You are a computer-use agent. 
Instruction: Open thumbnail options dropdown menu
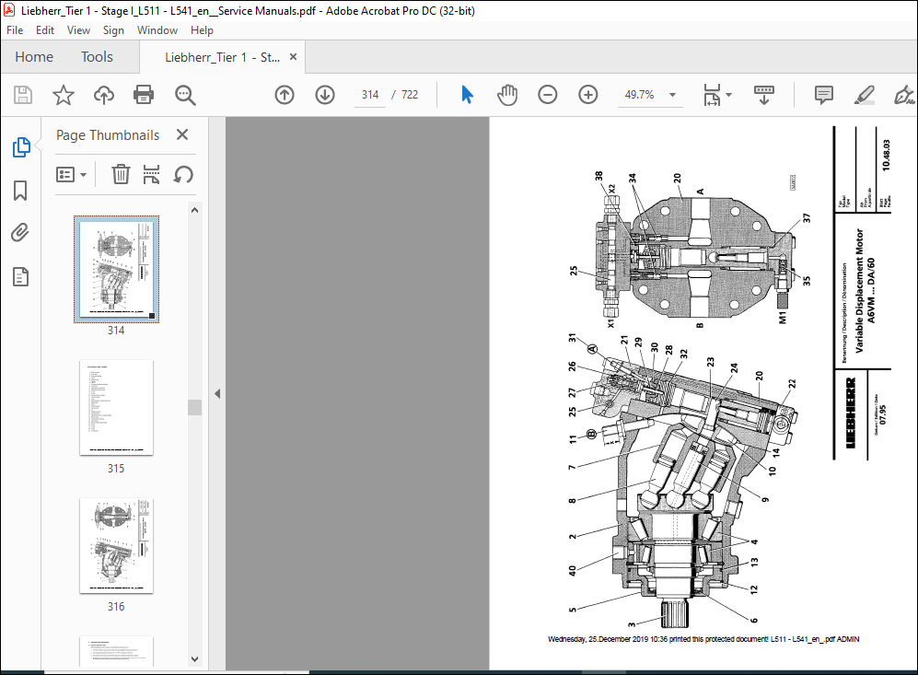[x=71, y=174]
